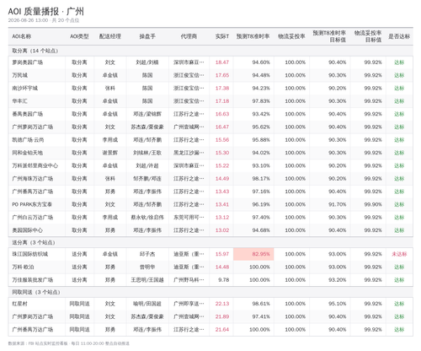
Task: Click the actual T value 18.47
Action: 222,62
